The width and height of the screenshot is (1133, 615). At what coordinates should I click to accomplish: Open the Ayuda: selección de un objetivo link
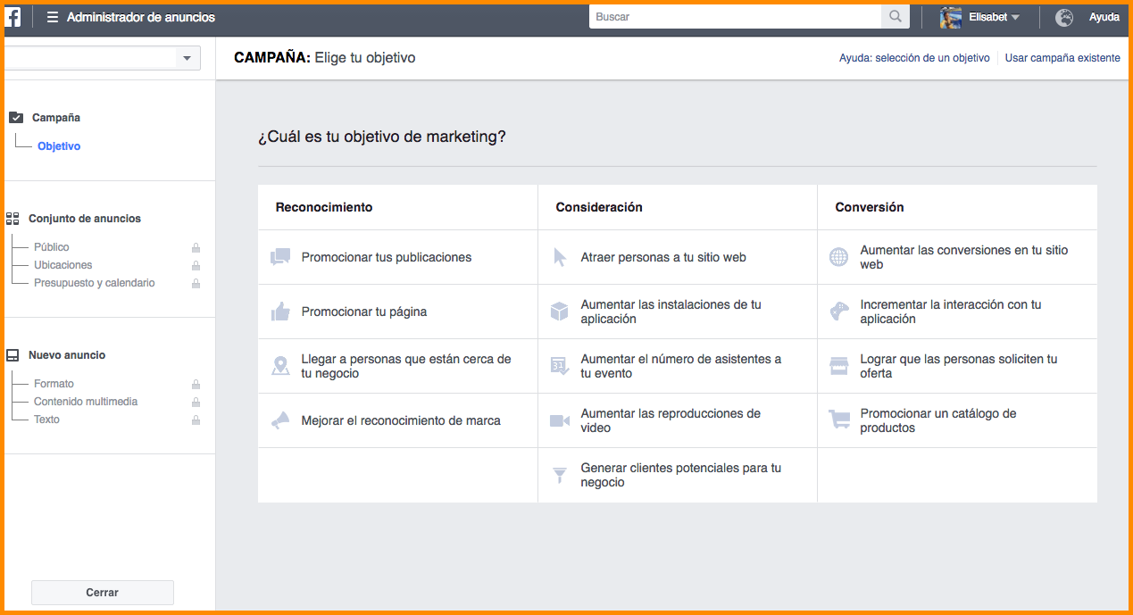pyautogui.click(x=913, y=58)
